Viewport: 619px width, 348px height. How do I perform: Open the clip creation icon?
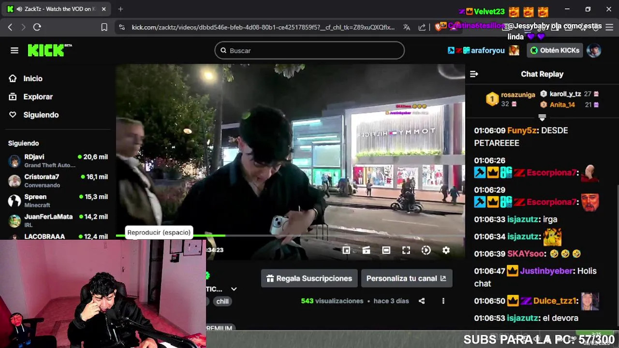coord(366,250)
